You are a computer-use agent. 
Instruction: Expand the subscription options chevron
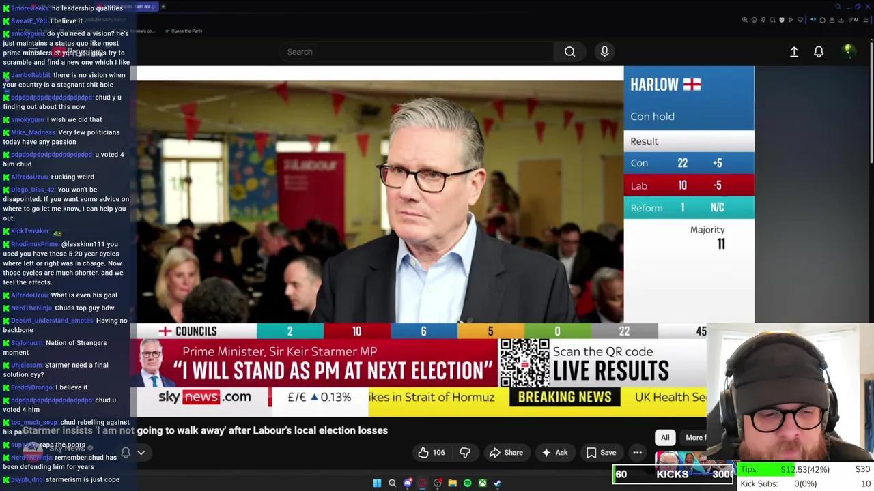tap(141, 453)
